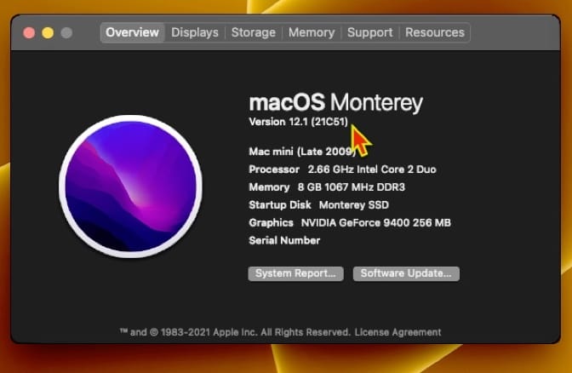The width and height of the screenshot is (572, 373).
Task: Select the Mac mini (Late 2009) text
Action: pos(302,152)
